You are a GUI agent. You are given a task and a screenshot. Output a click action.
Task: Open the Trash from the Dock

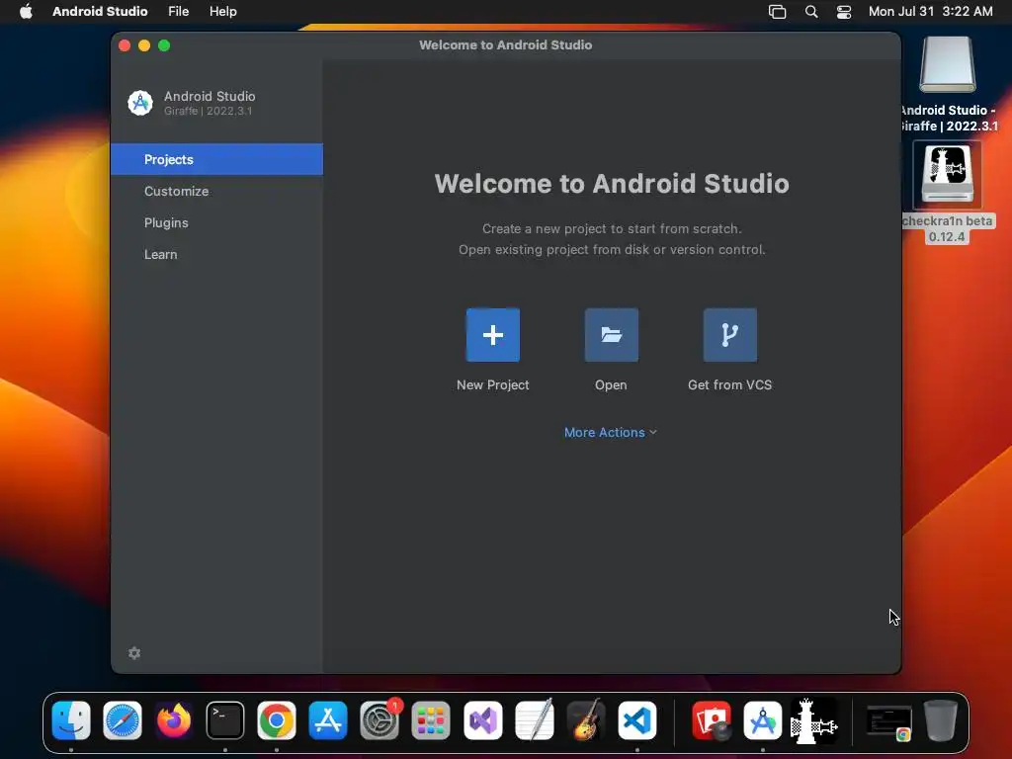(x=941, y=720)
